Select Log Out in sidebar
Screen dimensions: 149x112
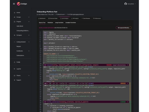click(x=19, y=69)
